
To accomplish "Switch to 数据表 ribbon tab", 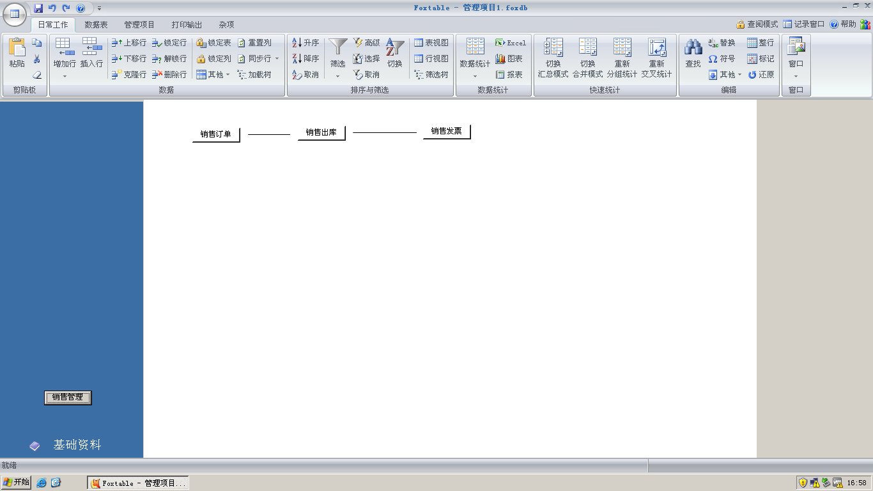I will click(x=96, y=25).
